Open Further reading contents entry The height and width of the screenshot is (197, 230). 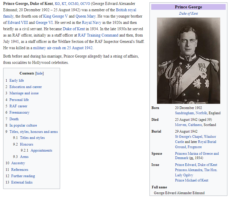point(23,176)
